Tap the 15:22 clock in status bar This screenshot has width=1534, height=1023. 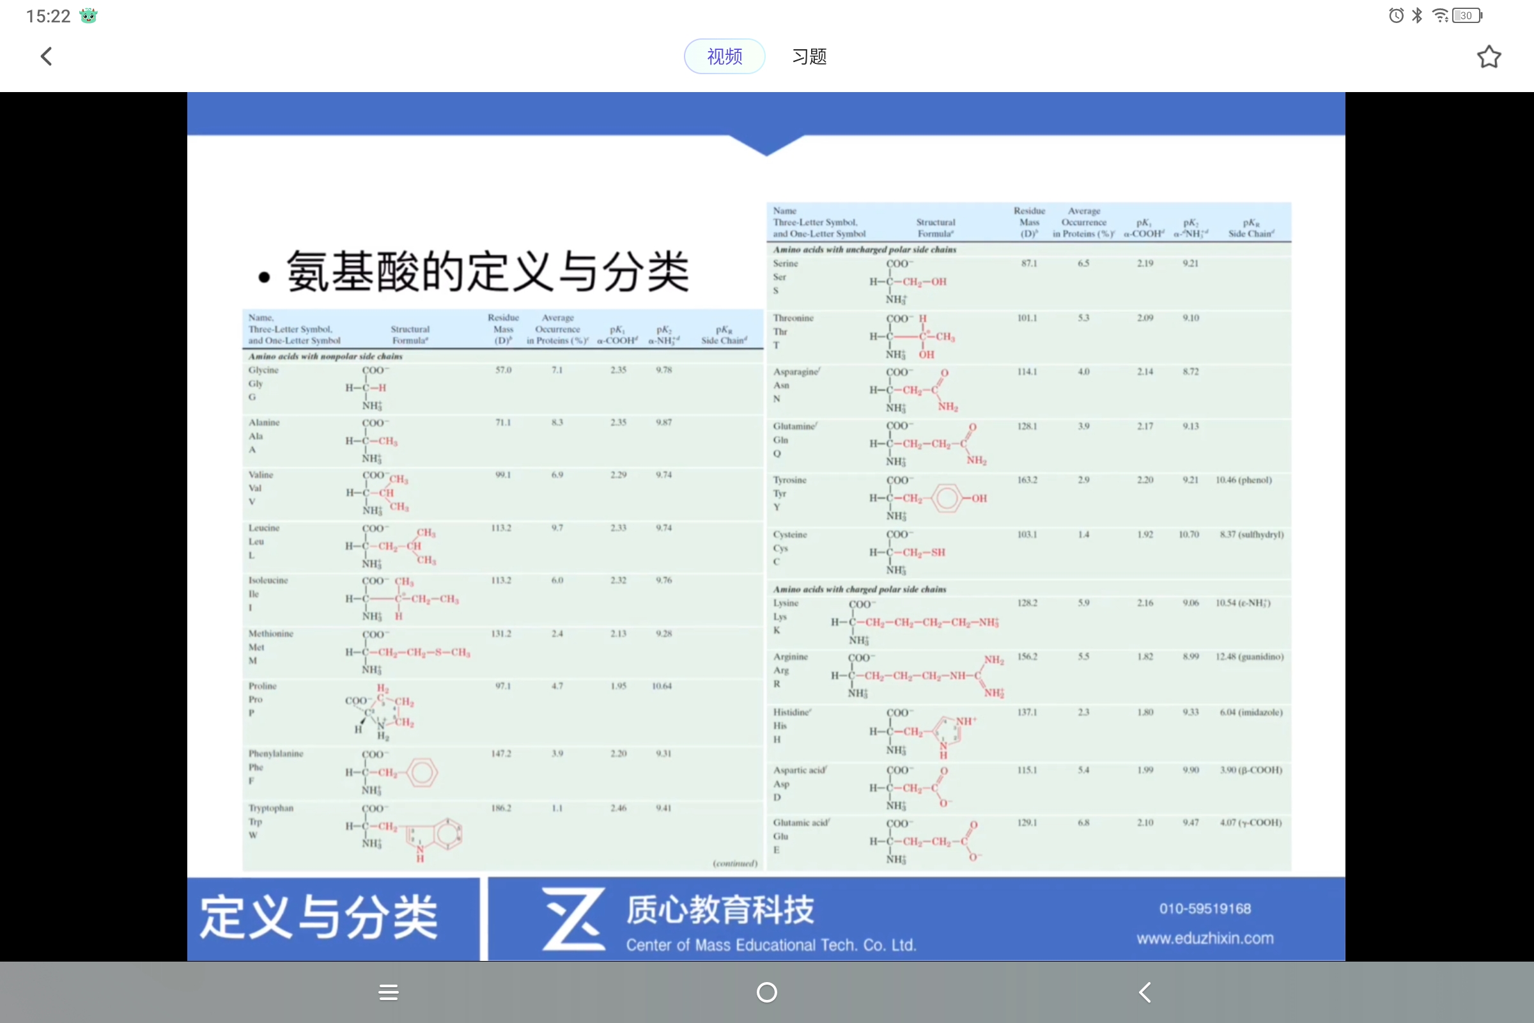pyautogui.click(x=47, y=15)
